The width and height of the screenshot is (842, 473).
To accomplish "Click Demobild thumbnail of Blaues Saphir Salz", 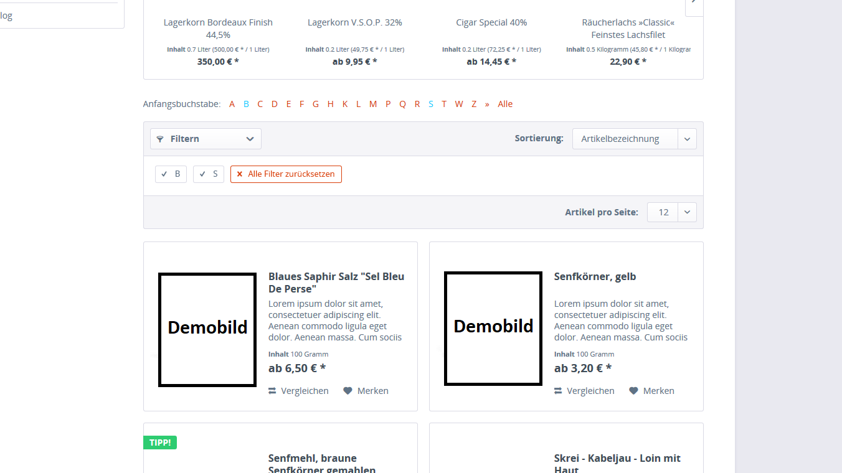I will (207, 329).
